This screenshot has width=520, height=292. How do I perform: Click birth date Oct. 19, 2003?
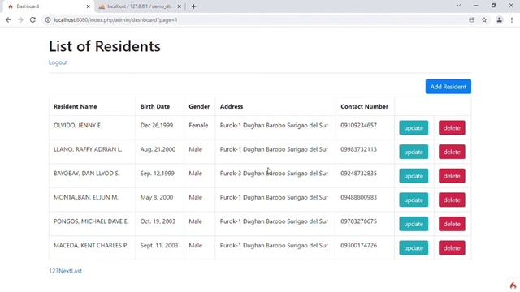point(158,221)
